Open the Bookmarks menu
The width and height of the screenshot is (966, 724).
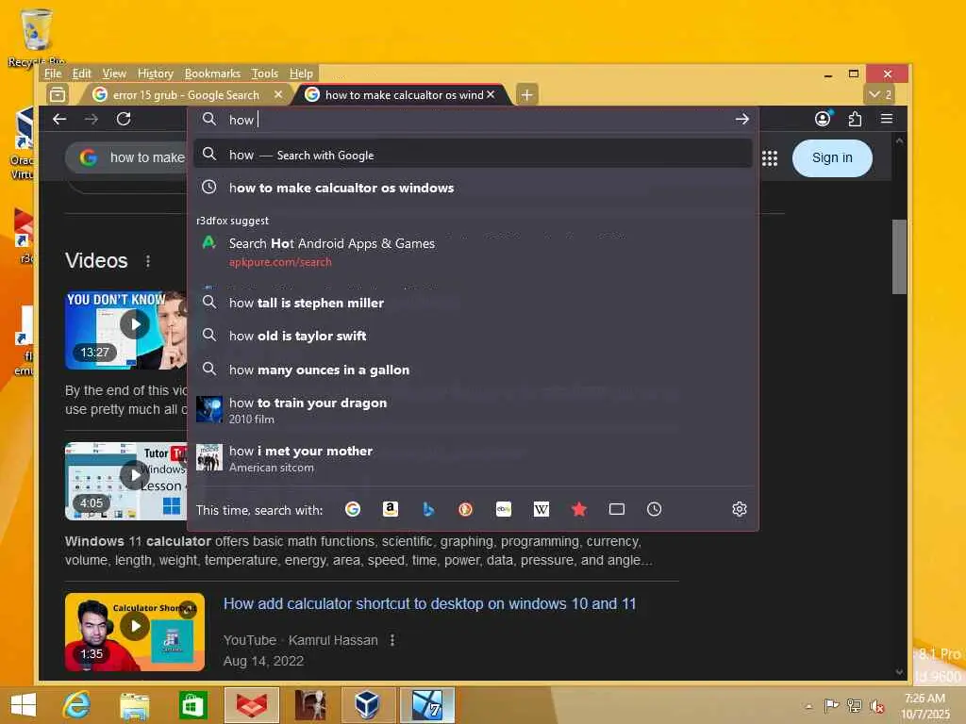[x=212, y=74]
